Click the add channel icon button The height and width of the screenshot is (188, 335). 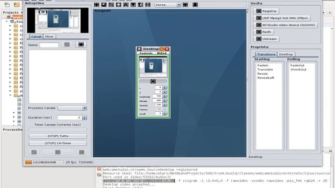(81, 44)
